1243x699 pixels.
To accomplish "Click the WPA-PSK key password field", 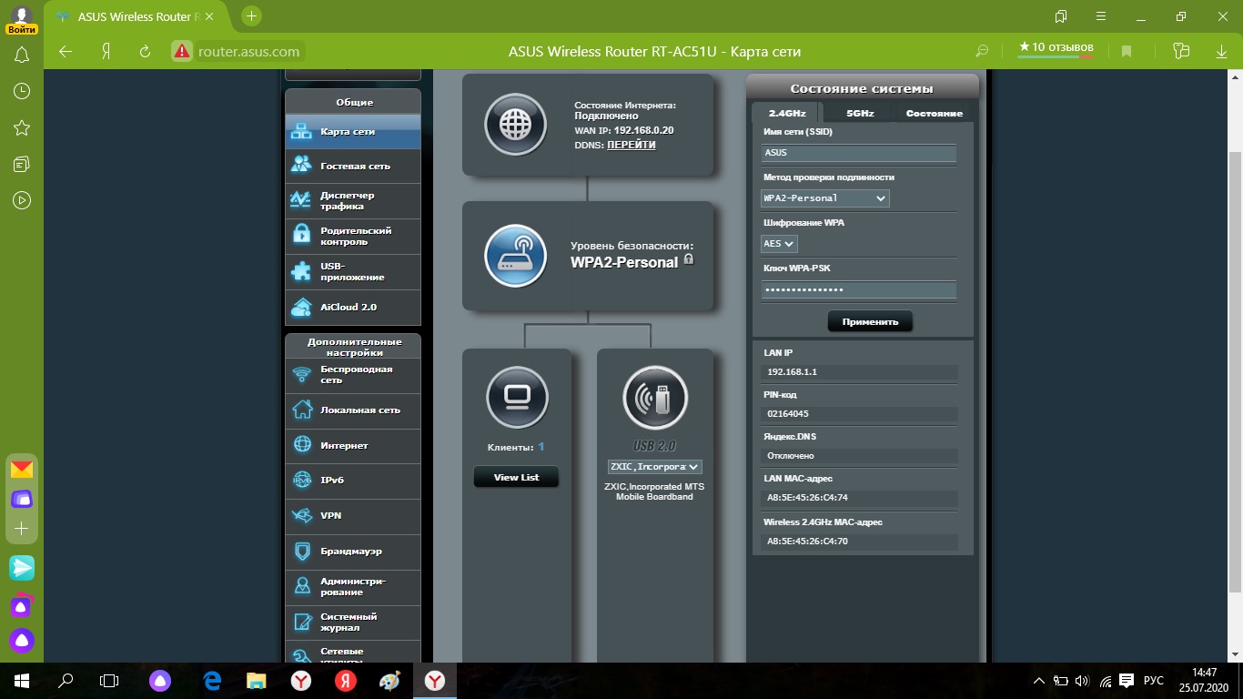I will coord(859,290).
